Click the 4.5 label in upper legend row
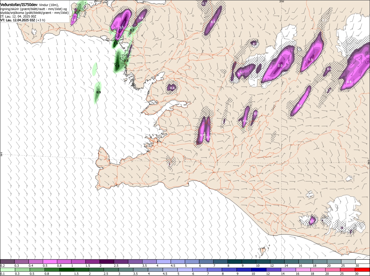The height and width of the screenshot is (276, 370). 173,266
